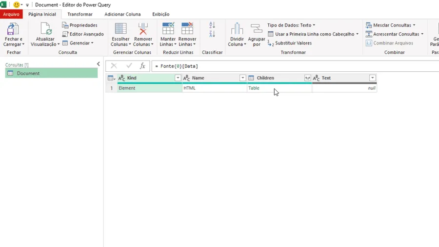The width and height of the screenshot is (439, 247).
Task: Click inside the formula bar field
Action: (296, 66)
